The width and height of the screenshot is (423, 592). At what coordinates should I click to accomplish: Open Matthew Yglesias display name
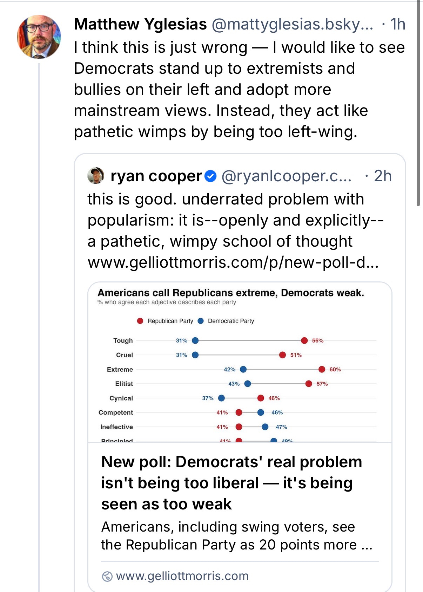tap(140, 24)
